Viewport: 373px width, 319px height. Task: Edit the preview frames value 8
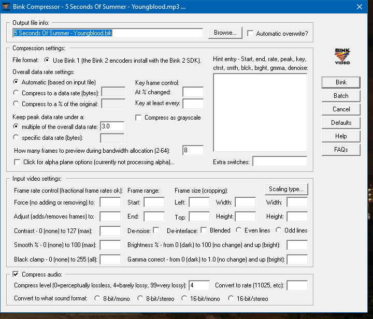193,150
